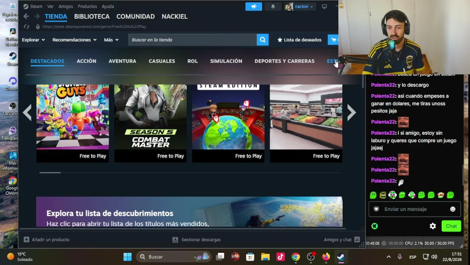470x265 pixels.
Task: Click the carousel horizontal scroll indicator
Action: [x=50, y=172]
